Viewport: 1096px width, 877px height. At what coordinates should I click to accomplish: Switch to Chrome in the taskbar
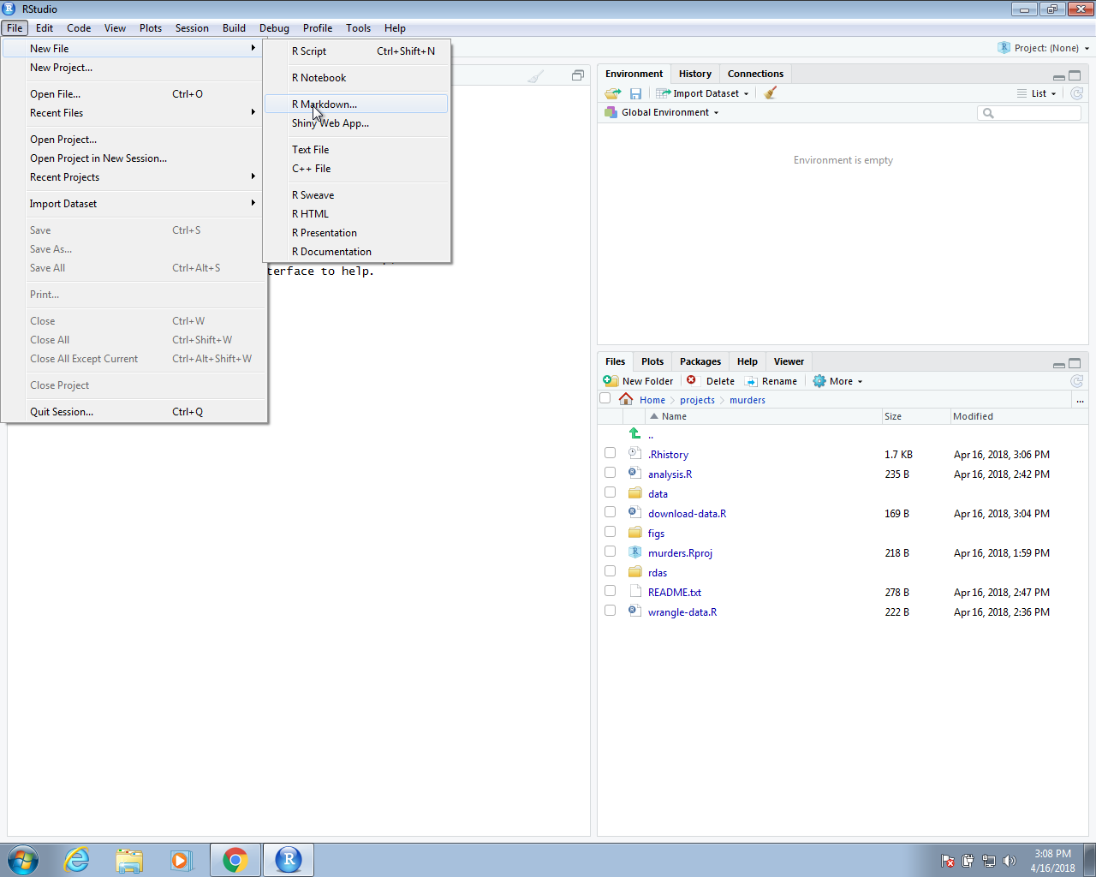[x=235, y=860]
